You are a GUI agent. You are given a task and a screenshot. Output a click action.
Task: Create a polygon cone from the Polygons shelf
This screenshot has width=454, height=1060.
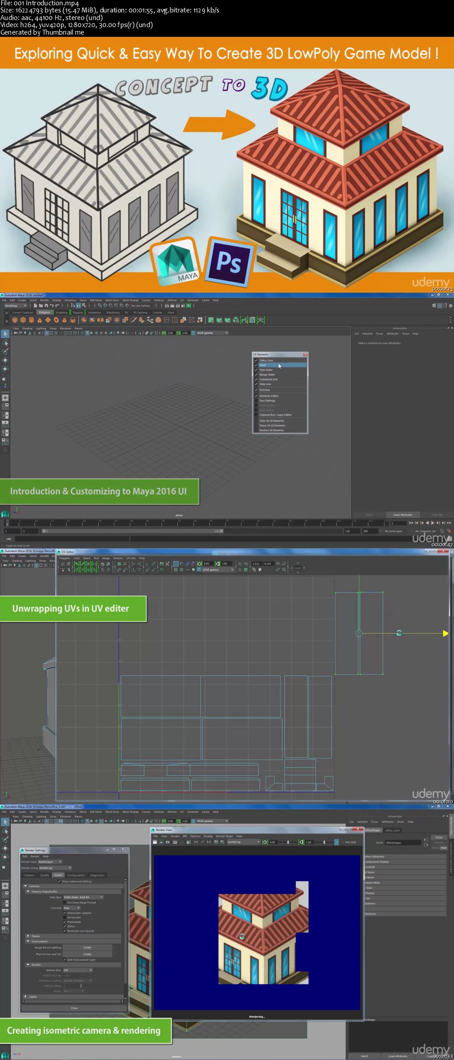[40, 320]
